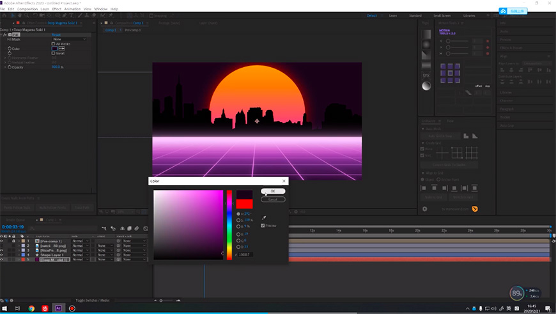Select the Selection arrow tool in toolbar
The width and height of the screenshot is (556, 314).
tap(13, 15)
